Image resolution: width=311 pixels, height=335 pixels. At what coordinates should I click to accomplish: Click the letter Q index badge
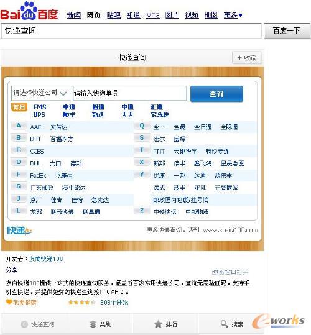pos(142,126)
